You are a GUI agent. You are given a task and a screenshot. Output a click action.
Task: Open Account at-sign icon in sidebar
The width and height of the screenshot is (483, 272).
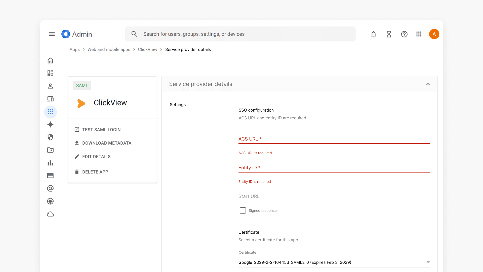[x=50, y=188]
